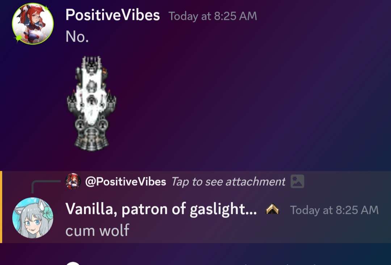The image size is (391, 265).
Task: Click the green sparkle avatar decoration on PositiveVibes
Action: pyautogui.click(x=18, y=38)
